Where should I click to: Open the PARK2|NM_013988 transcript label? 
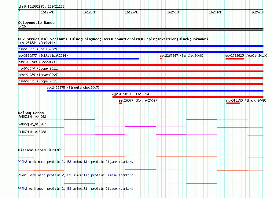[32, 132]
